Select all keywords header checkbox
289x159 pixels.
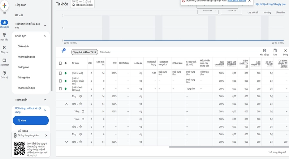pos(60,63)
